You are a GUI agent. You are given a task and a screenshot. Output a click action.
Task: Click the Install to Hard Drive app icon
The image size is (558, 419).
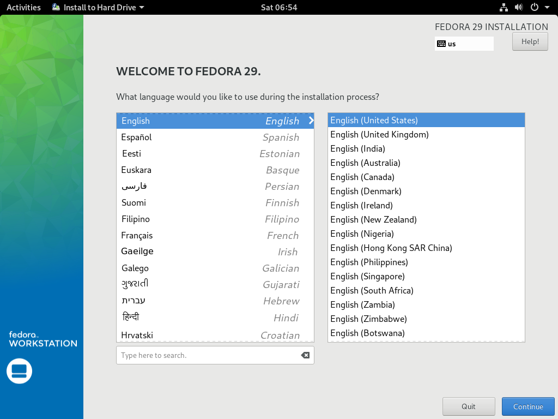tap(56, 7)
